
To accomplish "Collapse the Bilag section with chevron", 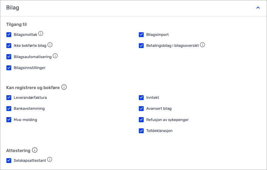I will tap(258, 8).
